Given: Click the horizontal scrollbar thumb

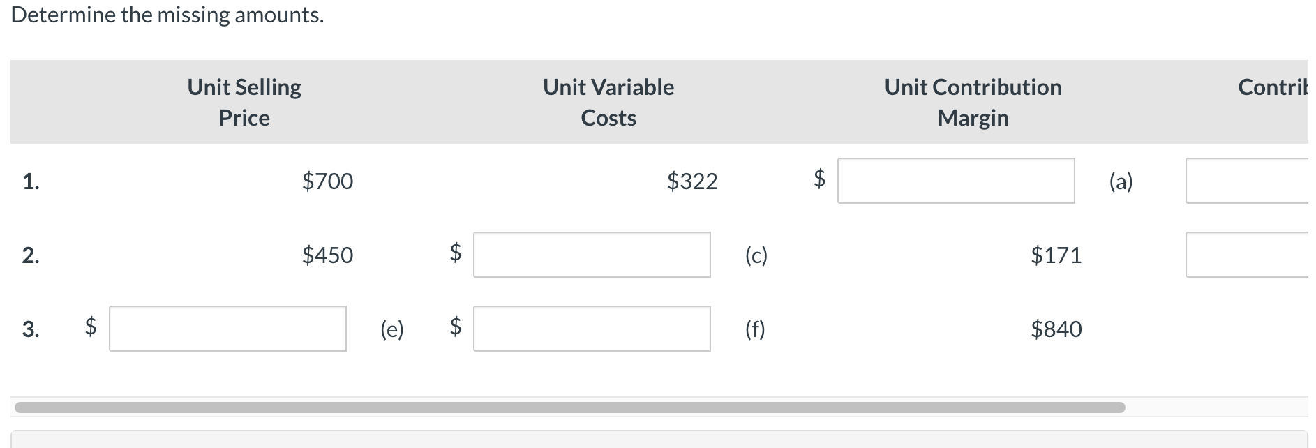Looking at the screenshot, I should (x=569, y=407).
